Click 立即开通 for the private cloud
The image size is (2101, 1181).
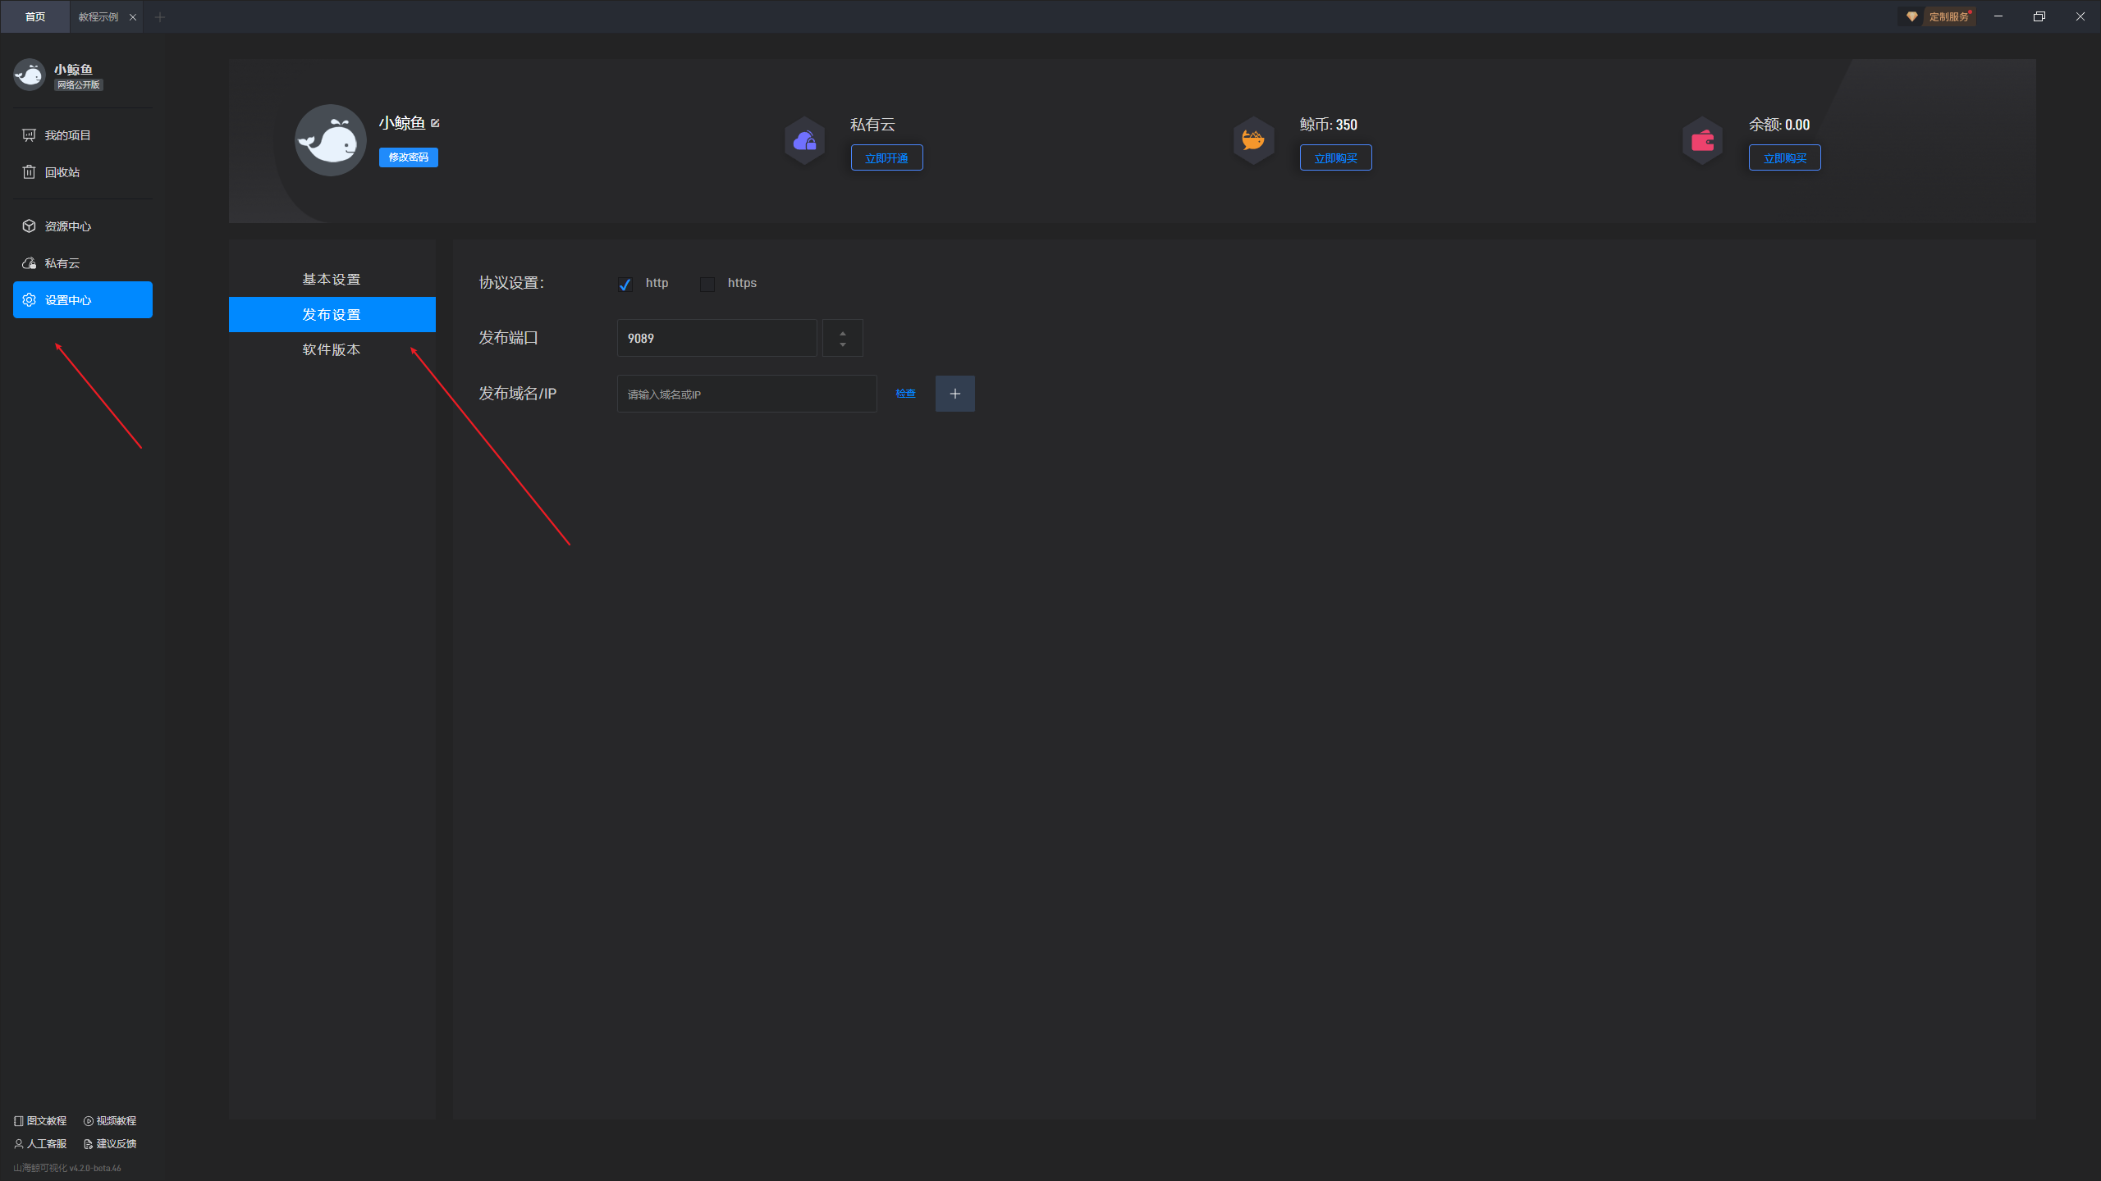886,158
